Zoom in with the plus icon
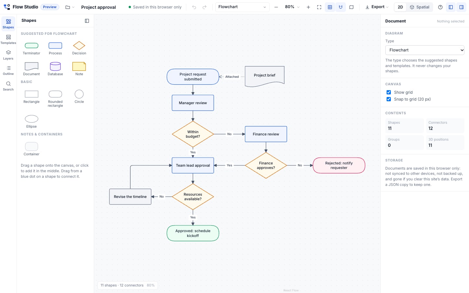469x293 pixels. (308, 7)
